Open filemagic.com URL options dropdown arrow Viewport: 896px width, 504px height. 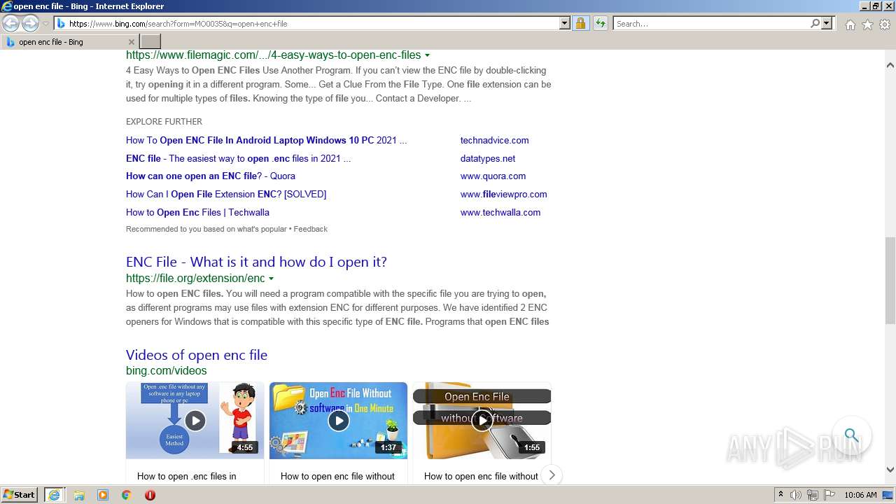pyautogui.click(x=427, y=55)
